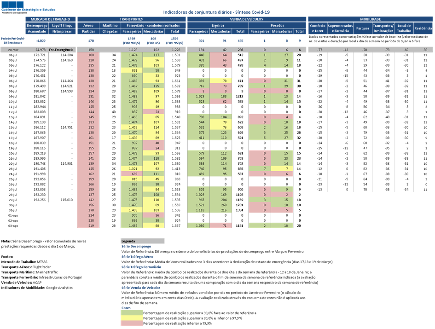The width and height of the screenshot is (435, 329).
Task: Select the Est.Emergência cell
Action: pyautogui.click(x=61, y=50)
